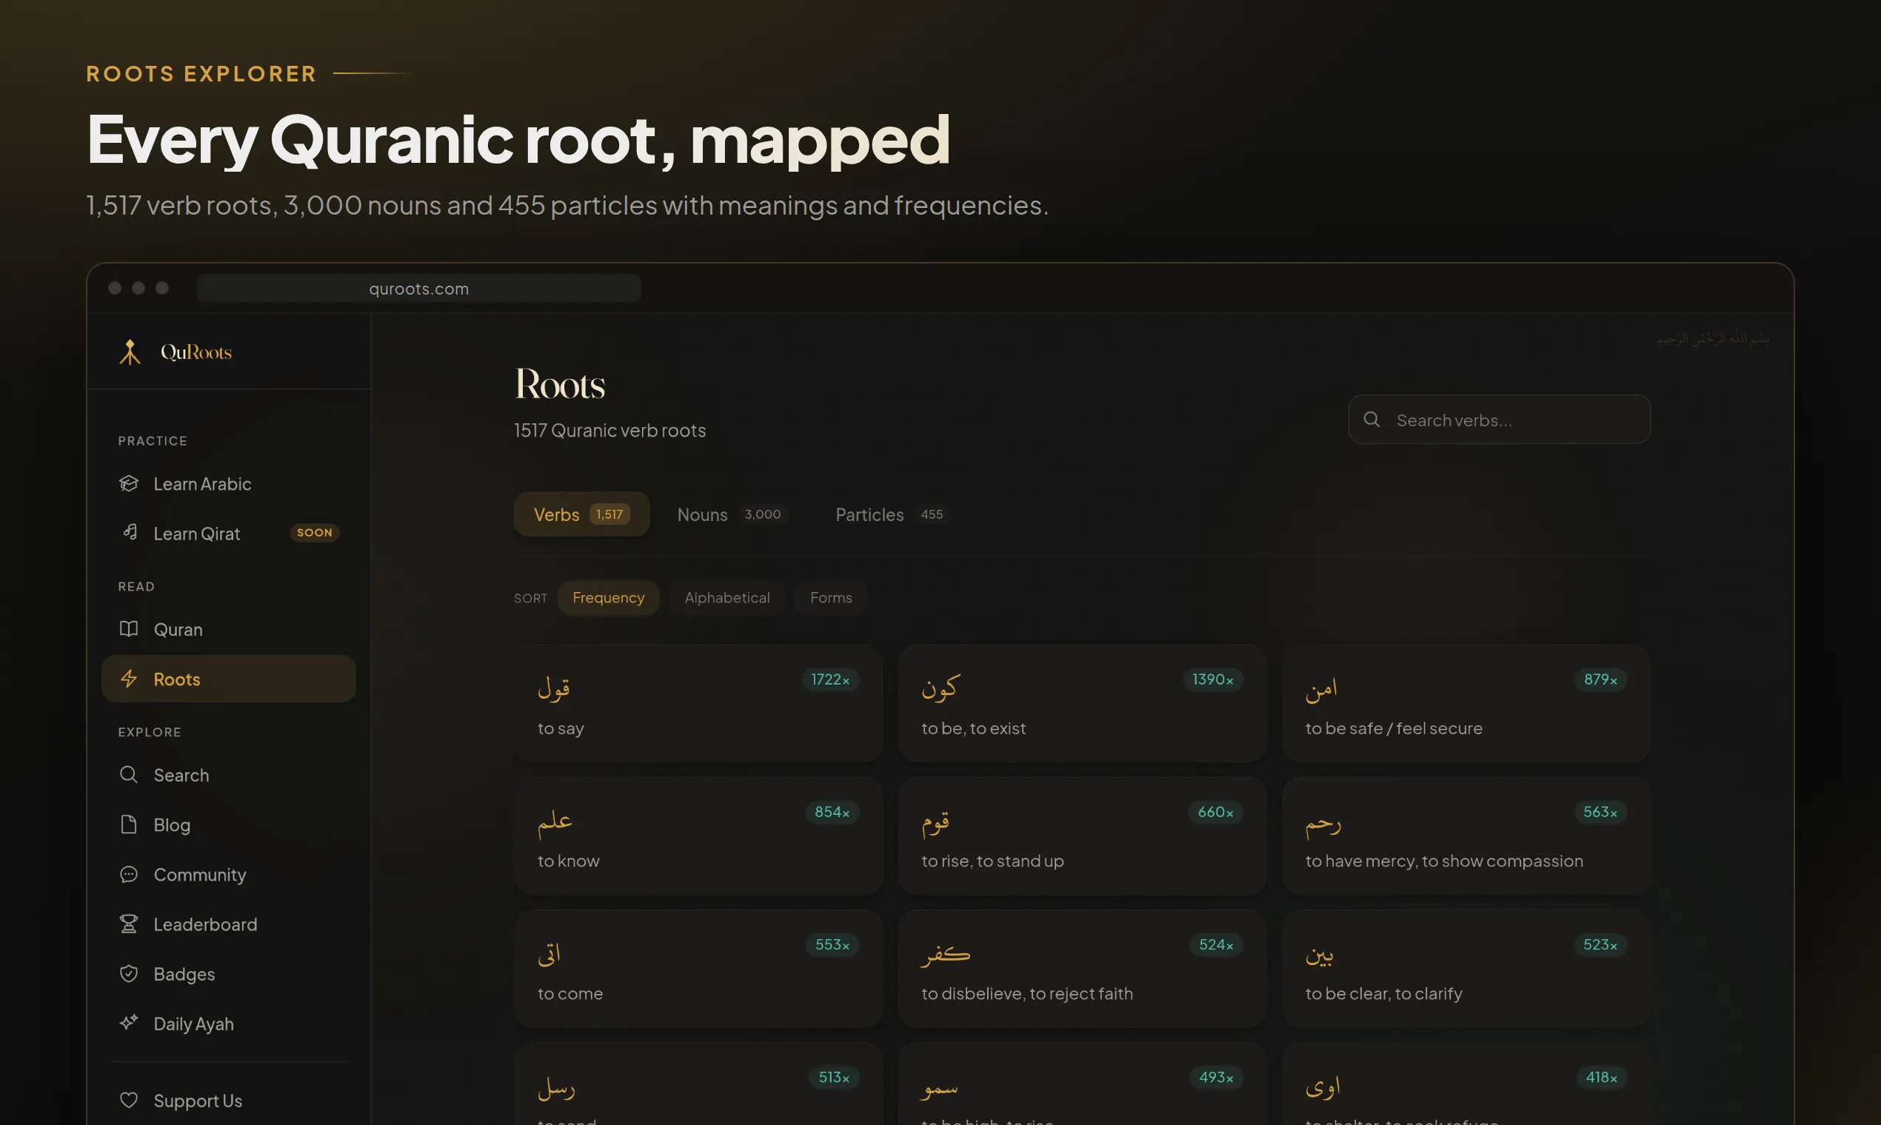This screenshot has height=1125, width=1881.
Task: Click the Quran open book icon
Action: click(x=129, y=629)
